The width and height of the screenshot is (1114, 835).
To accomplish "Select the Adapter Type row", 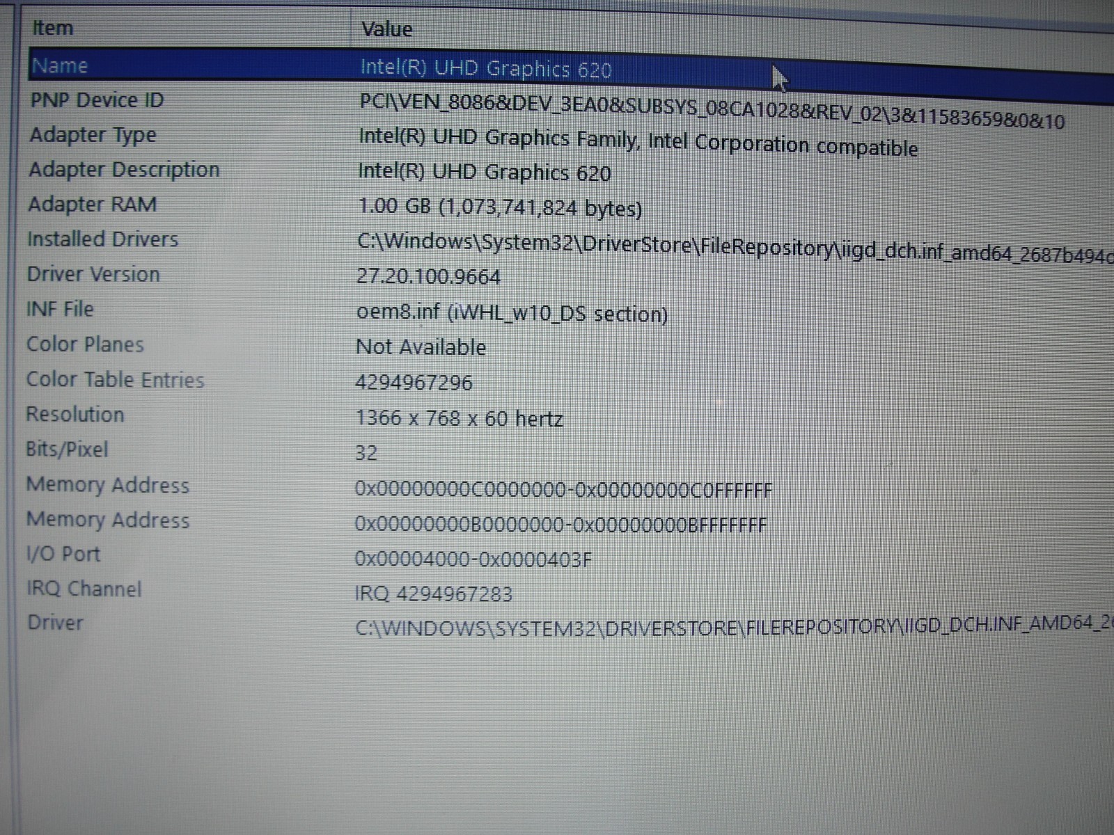I will pyautogui.click(x=93, y=135).
